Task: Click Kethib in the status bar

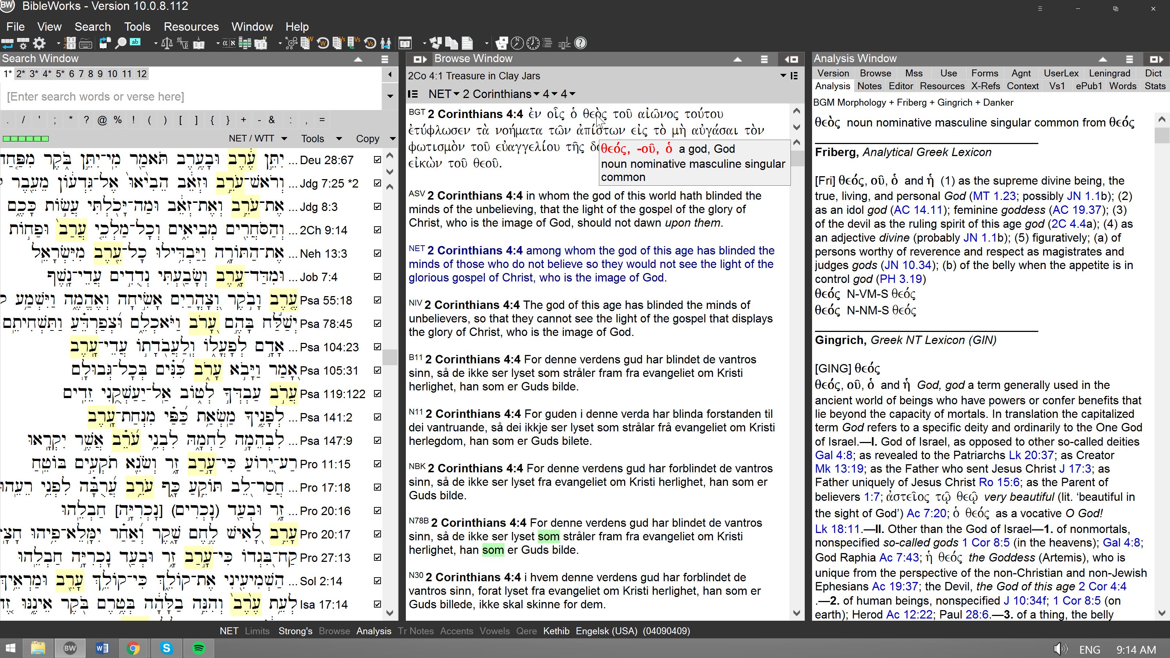Action: 556,631
